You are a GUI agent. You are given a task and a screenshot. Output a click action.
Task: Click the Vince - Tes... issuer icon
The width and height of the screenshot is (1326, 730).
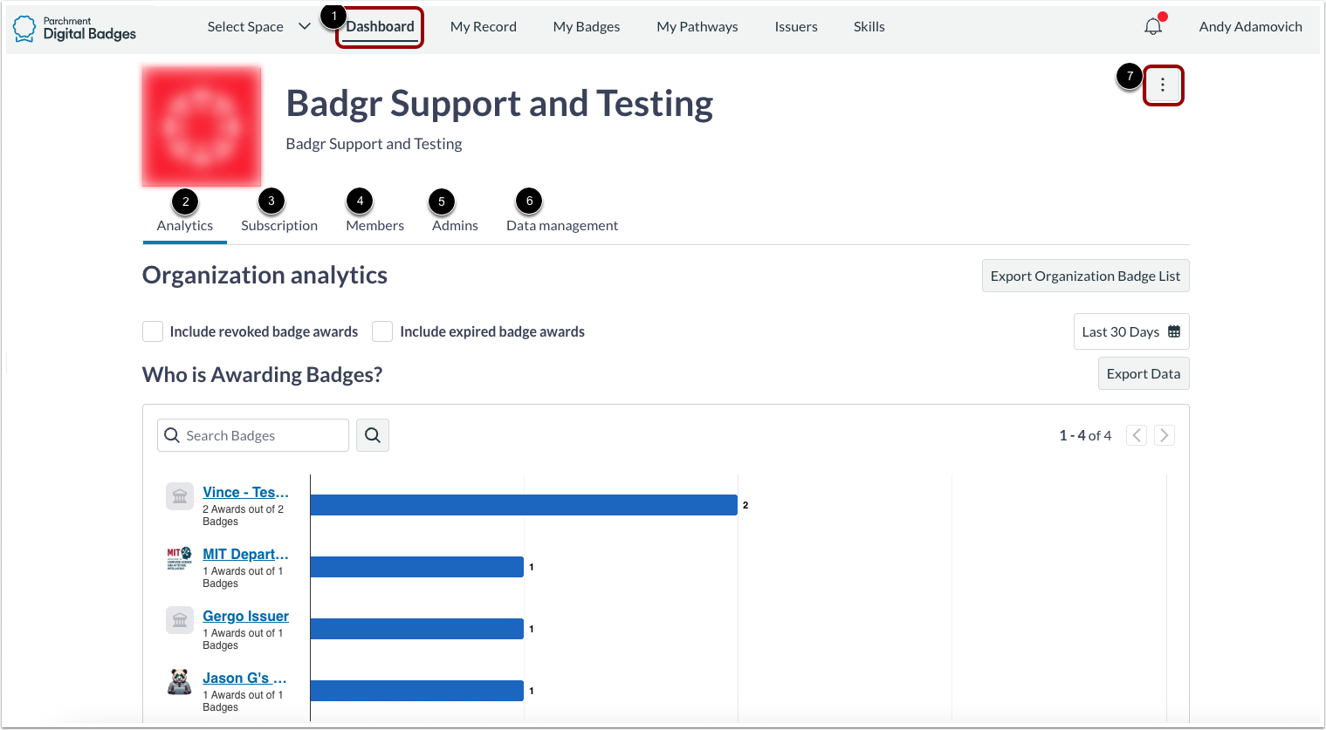[x=180, y=496]
